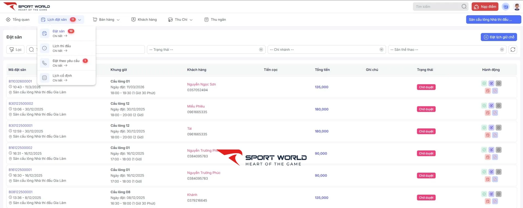Approve booking B11032600001 with green checkmark icon
Viewport: 523px width, 208px height.
(484, 83)
